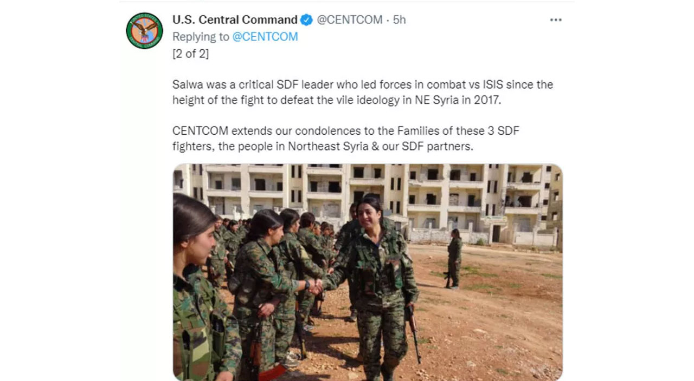Open the three-dot more options menu

point(556,20)
